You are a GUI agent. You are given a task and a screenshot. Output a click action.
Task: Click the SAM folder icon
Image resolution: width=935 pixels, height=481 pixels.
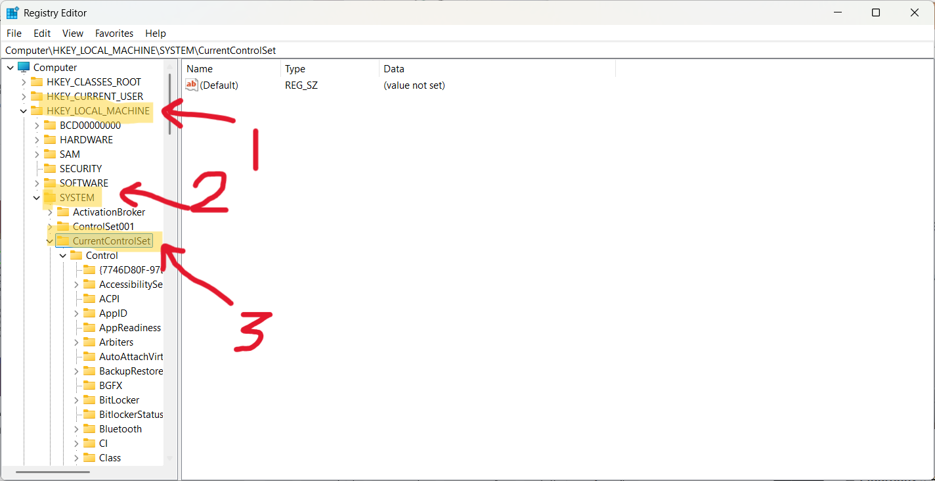(x=50, y=154)
